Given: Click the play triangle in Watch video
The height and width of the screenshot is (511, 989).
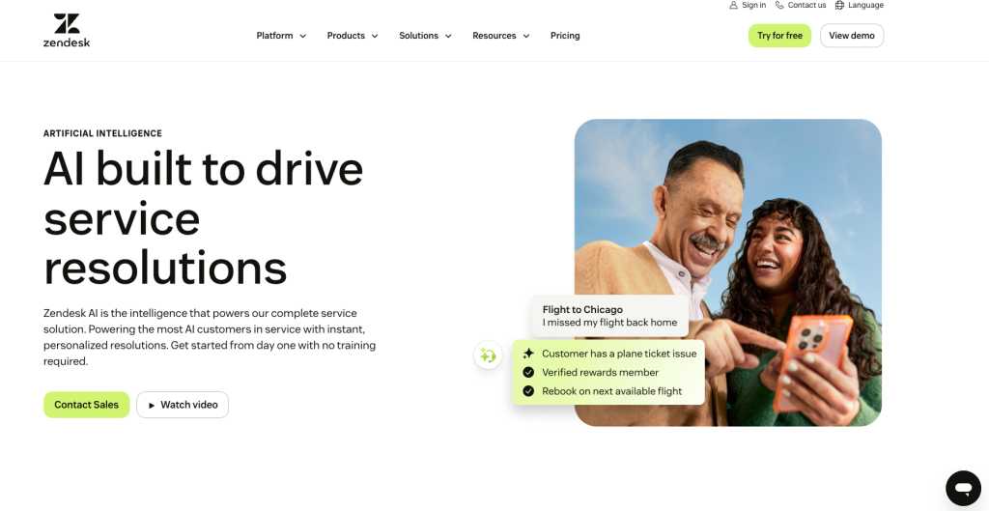Looking at the screenshot, I should point(152,405).
